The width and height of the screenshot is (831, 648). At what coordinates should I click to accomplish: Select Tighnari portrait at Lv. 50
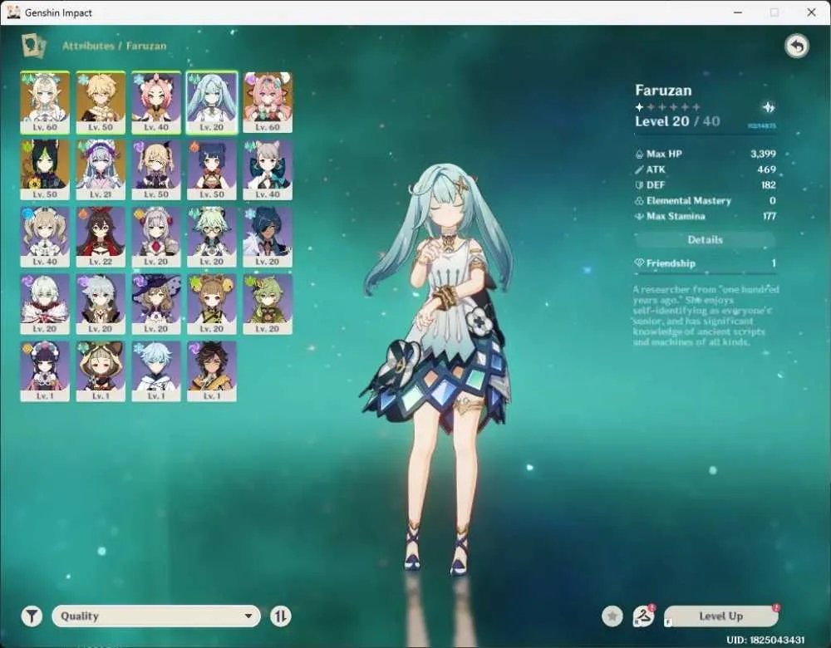tap(45, 170)
